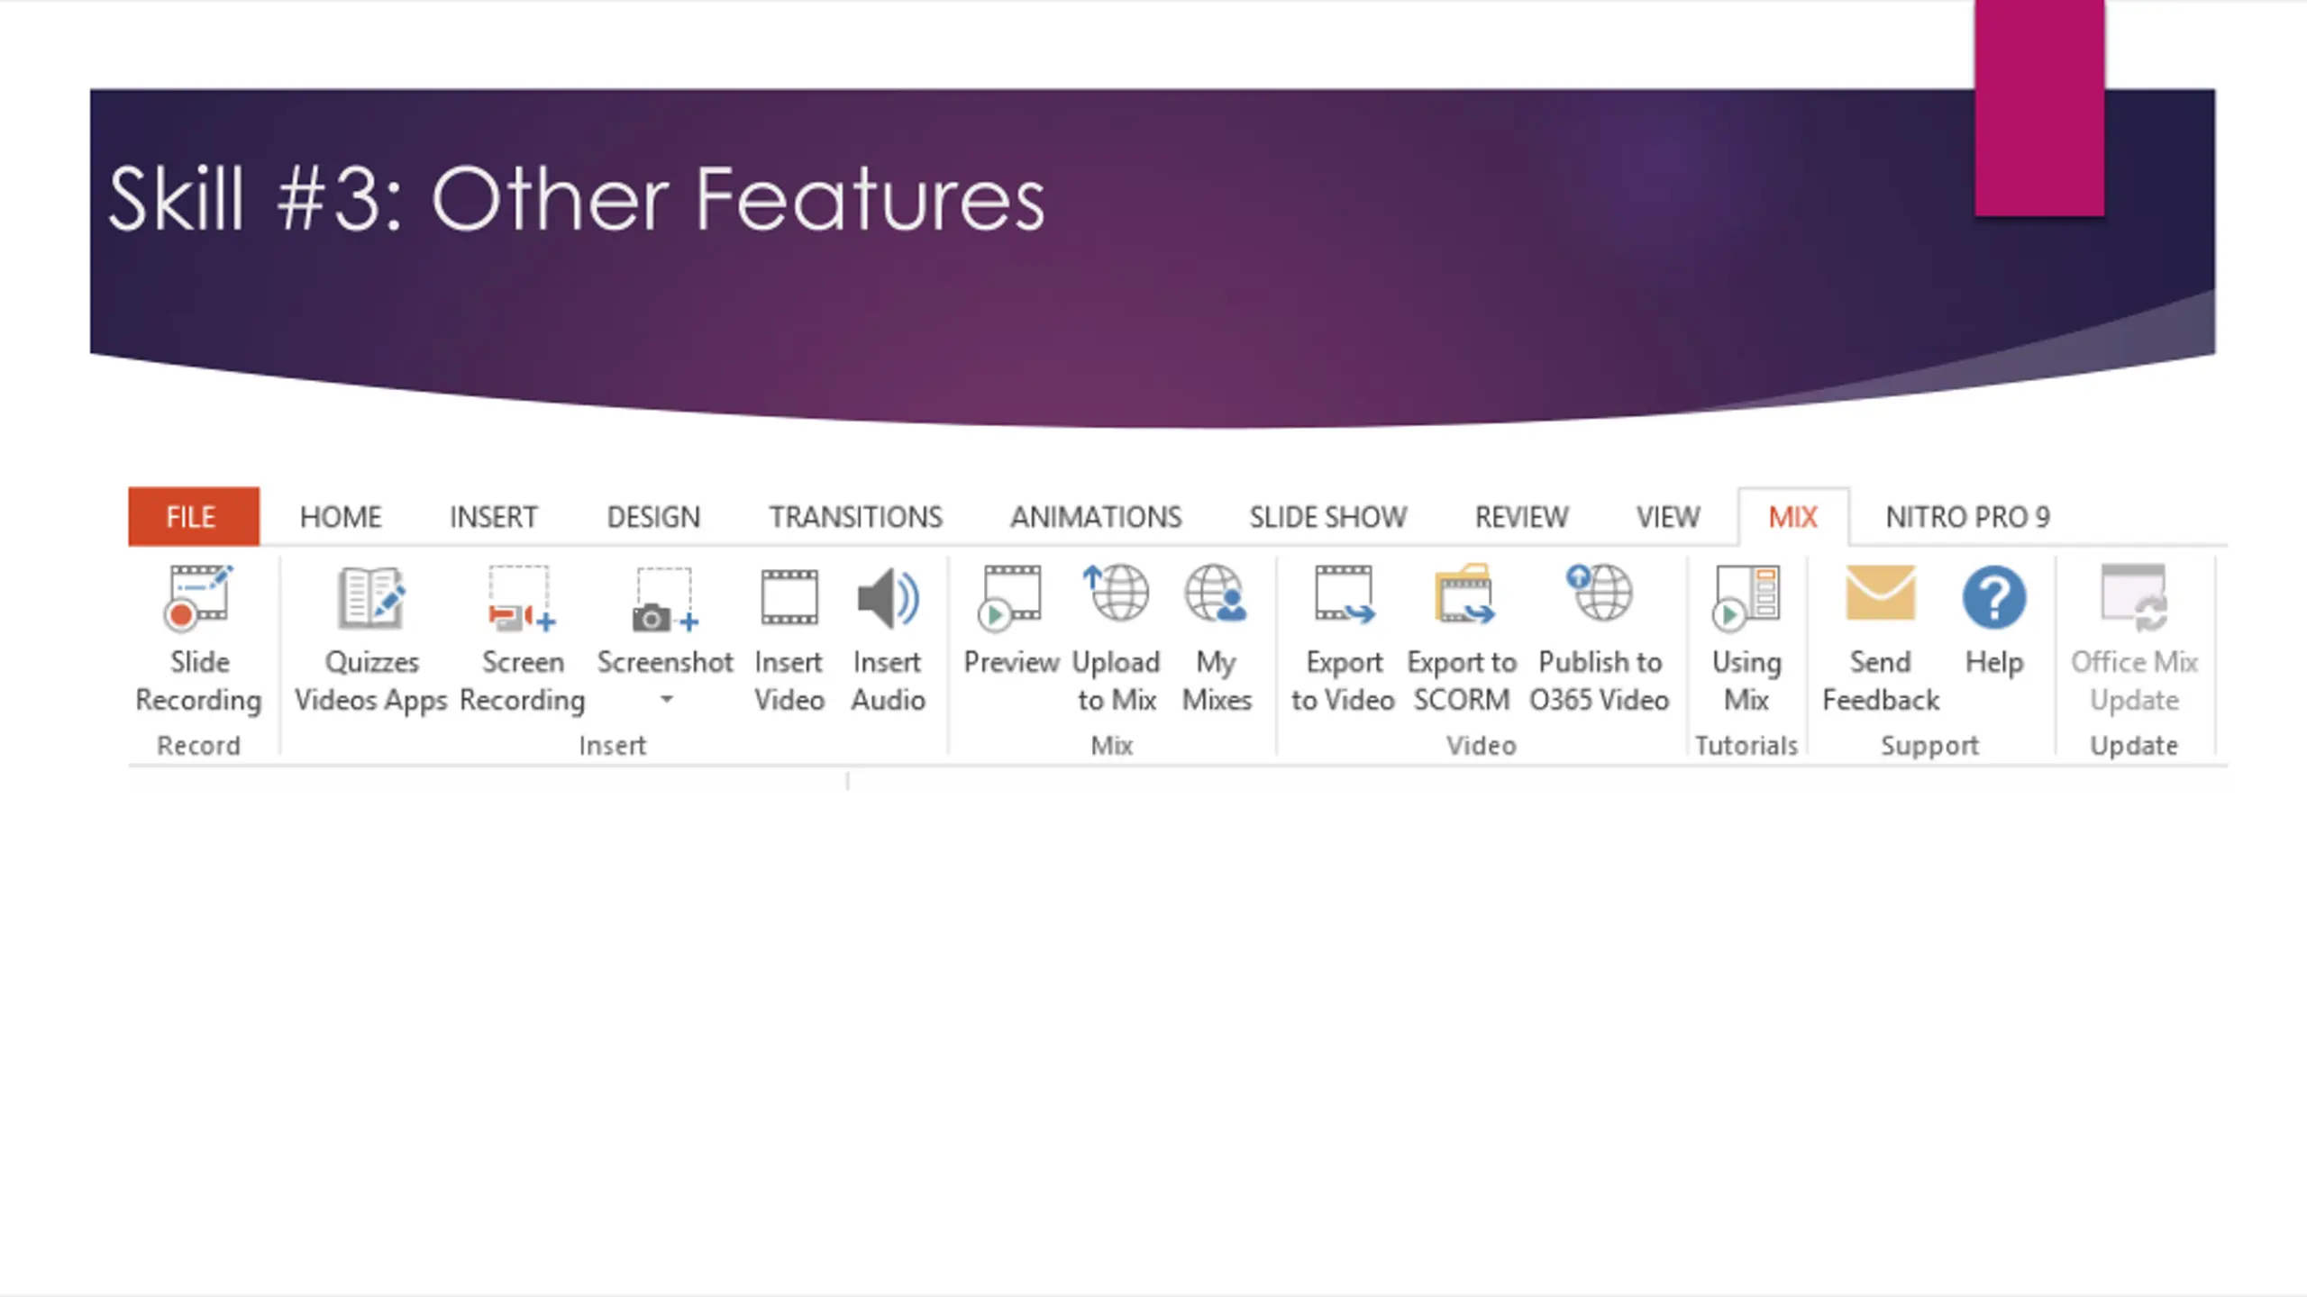Open the ANIMATIONS tab
This screenshot has height=1297, width=2307.
point(1096,517)
